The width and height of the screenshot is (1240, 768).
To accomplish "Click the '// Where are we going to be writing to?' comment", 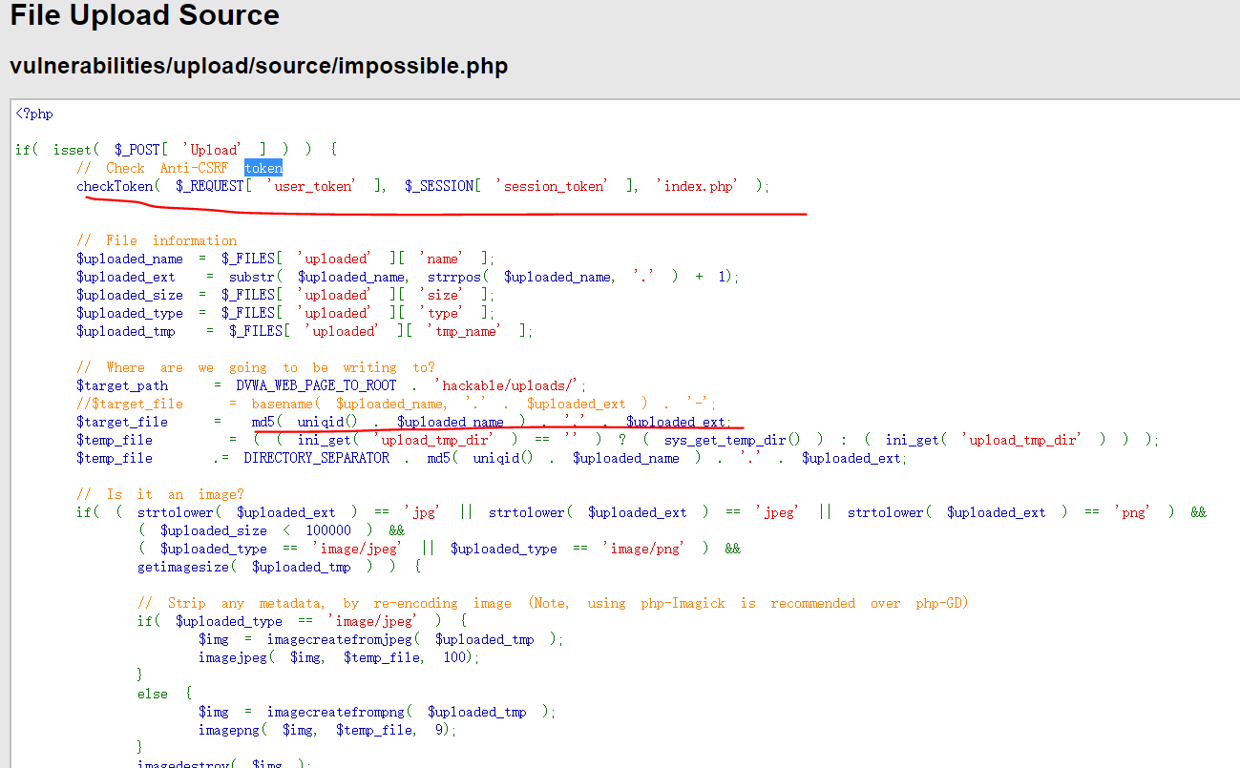I will pos(256,367).
